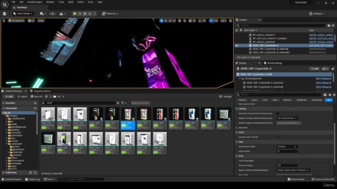Toggle scale snapping in the viewport
The image size is (337, 189).
point(211,21)
